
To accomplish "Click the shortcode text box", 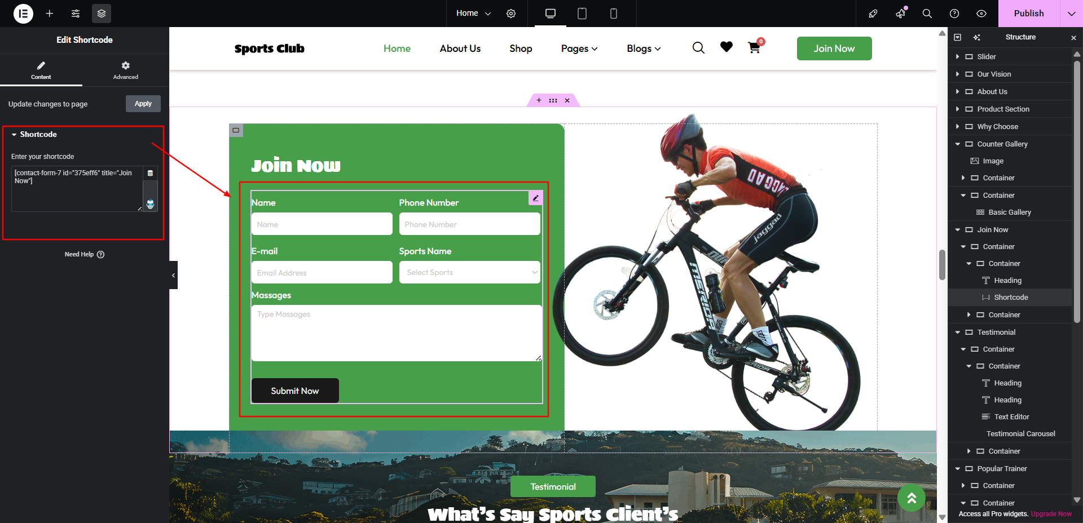I will (x=77, y=189).
